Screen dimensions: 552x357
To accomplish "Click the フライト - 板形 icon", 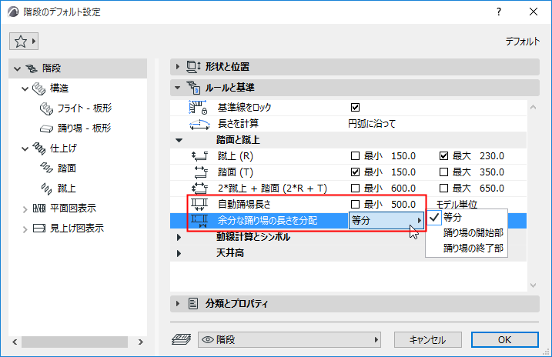I will click(x=46, y=108).
